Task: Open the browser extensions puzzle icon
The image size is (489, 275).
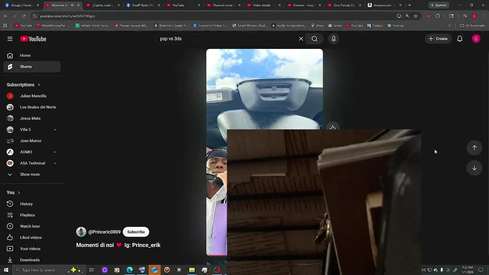Action: [x=438, y=16]
